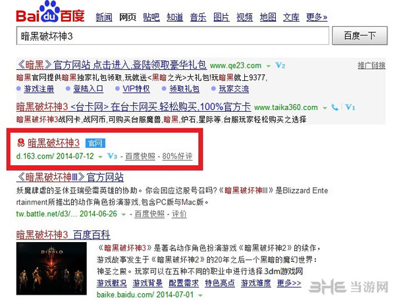This screenshot has height=302, width=395.
Task: Click the V1 badge beside taika360.com
Action: [350, 107]
